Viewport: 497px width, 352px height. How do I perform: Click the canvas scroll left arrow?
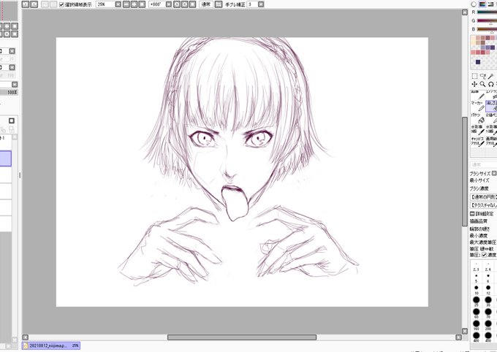pos(26,337)
